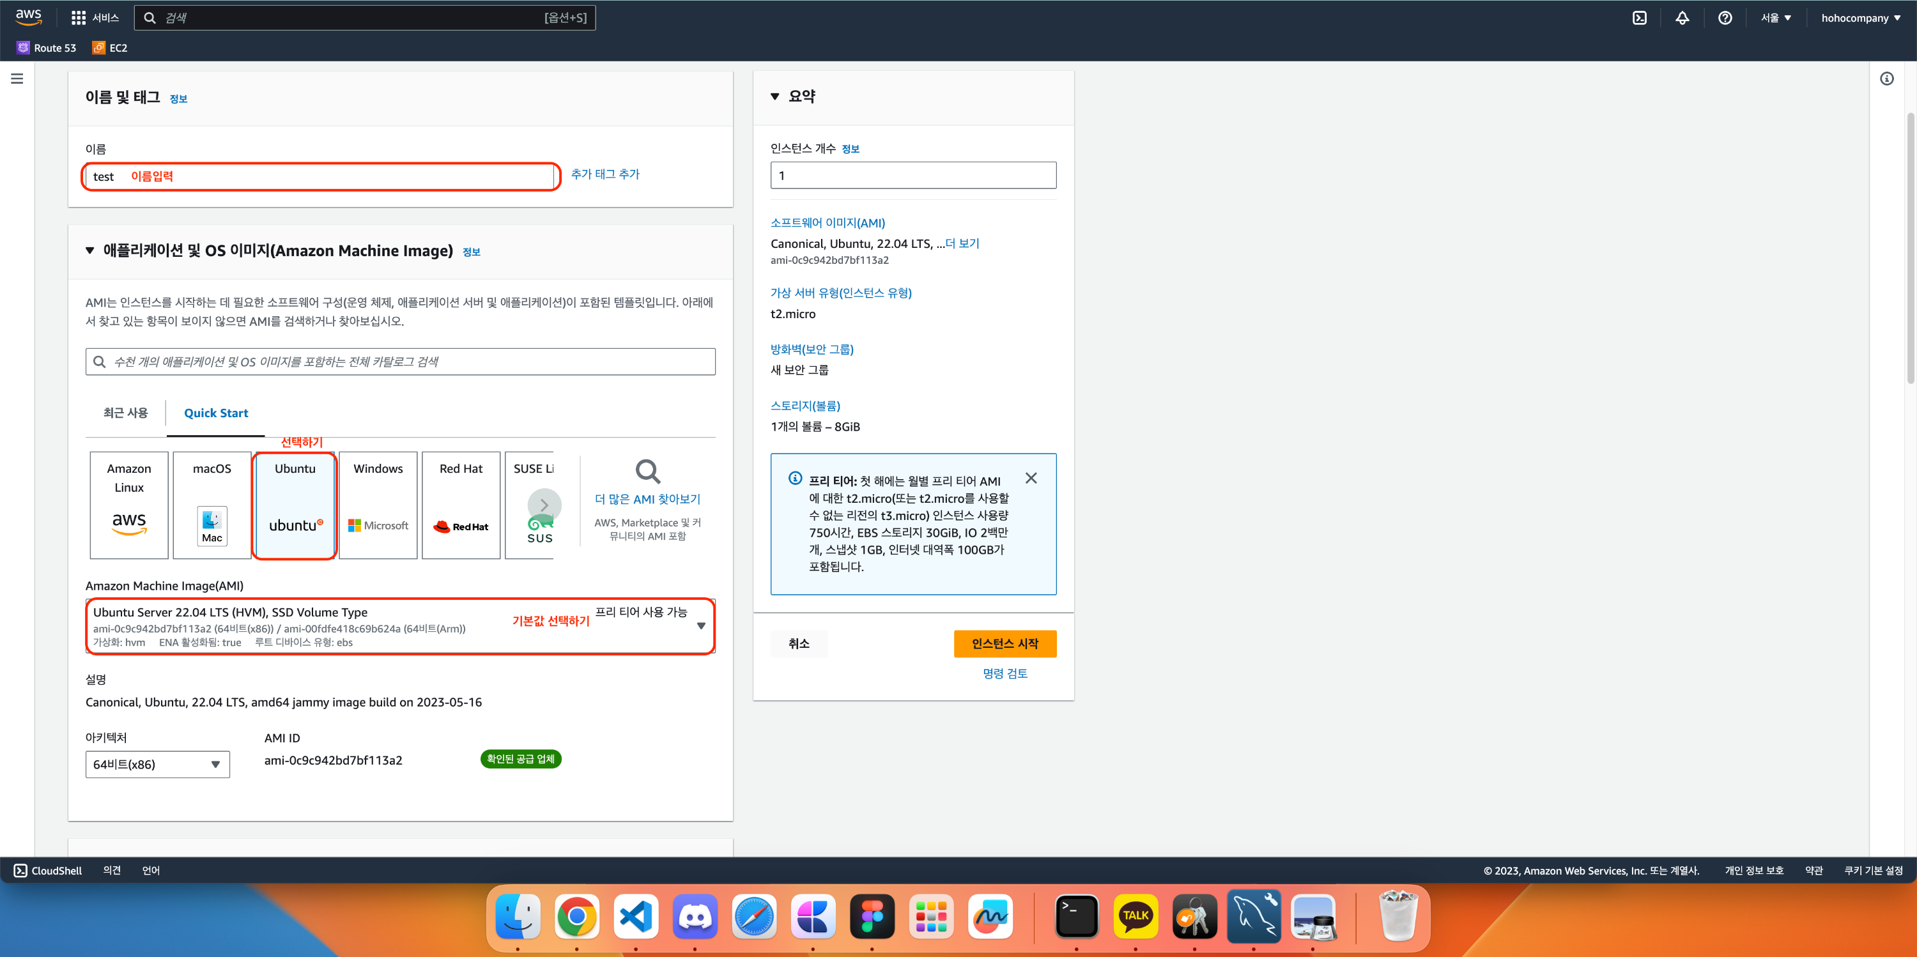Select the Ubuntu OS image tile
This screenshot has height=957, width=1917.
pyautogui.click(x=295, y=505)
